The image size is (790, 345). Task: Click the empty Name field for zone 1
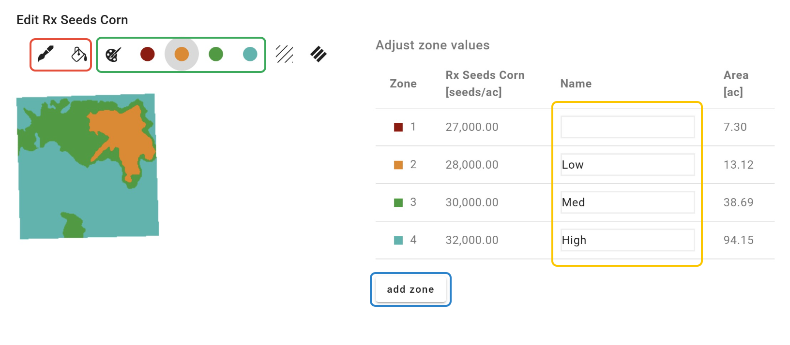pyautogui.click(x=627, y=127)
